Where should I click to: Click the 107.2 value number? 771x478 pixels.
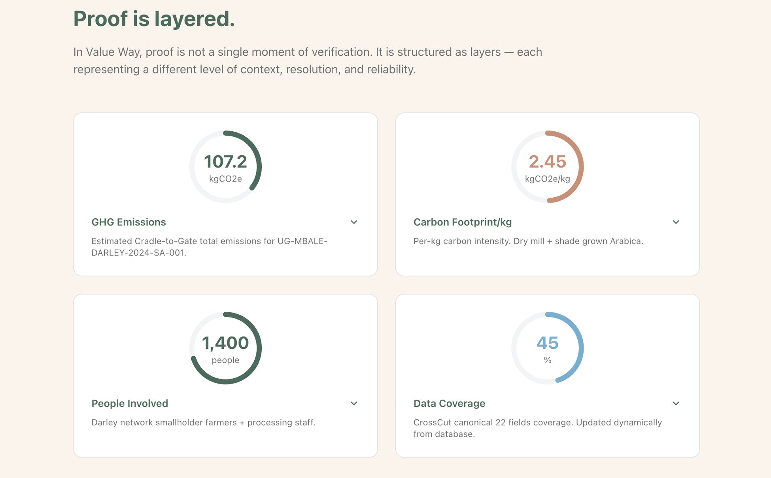click(x=225, y=162)
